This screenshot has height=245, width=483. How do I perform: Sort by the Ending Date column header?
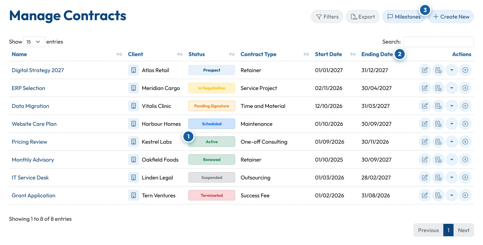point(377,54)
